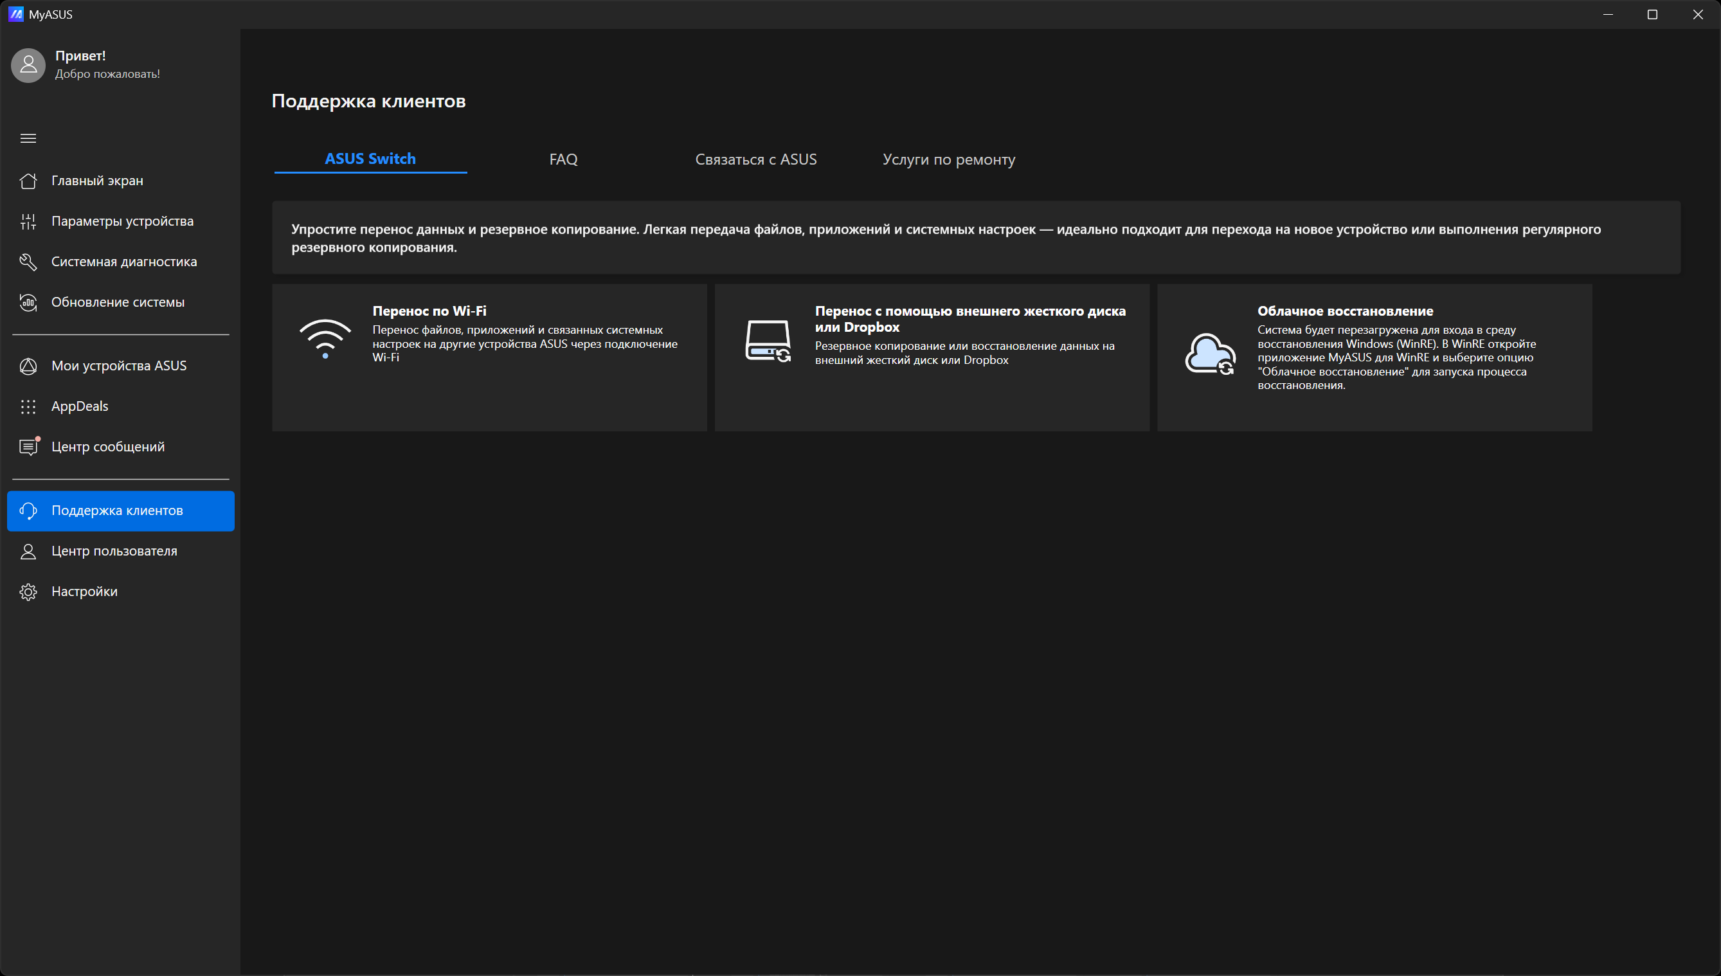This screenshot has width=1721, height=976.
Task: Click the dots grid icon for AppDeals
Action: 28,406
